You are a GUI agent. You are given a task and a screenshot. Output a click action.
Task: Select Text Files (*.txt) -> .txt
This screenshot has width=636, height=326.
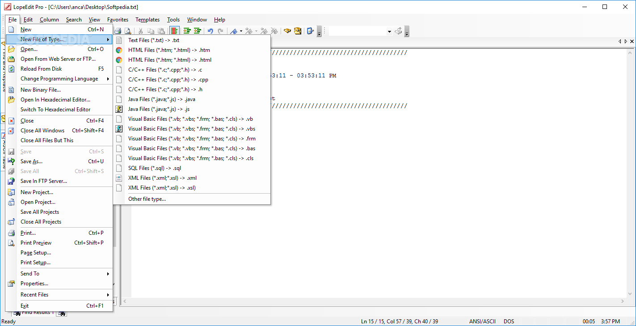pos(192,40)
